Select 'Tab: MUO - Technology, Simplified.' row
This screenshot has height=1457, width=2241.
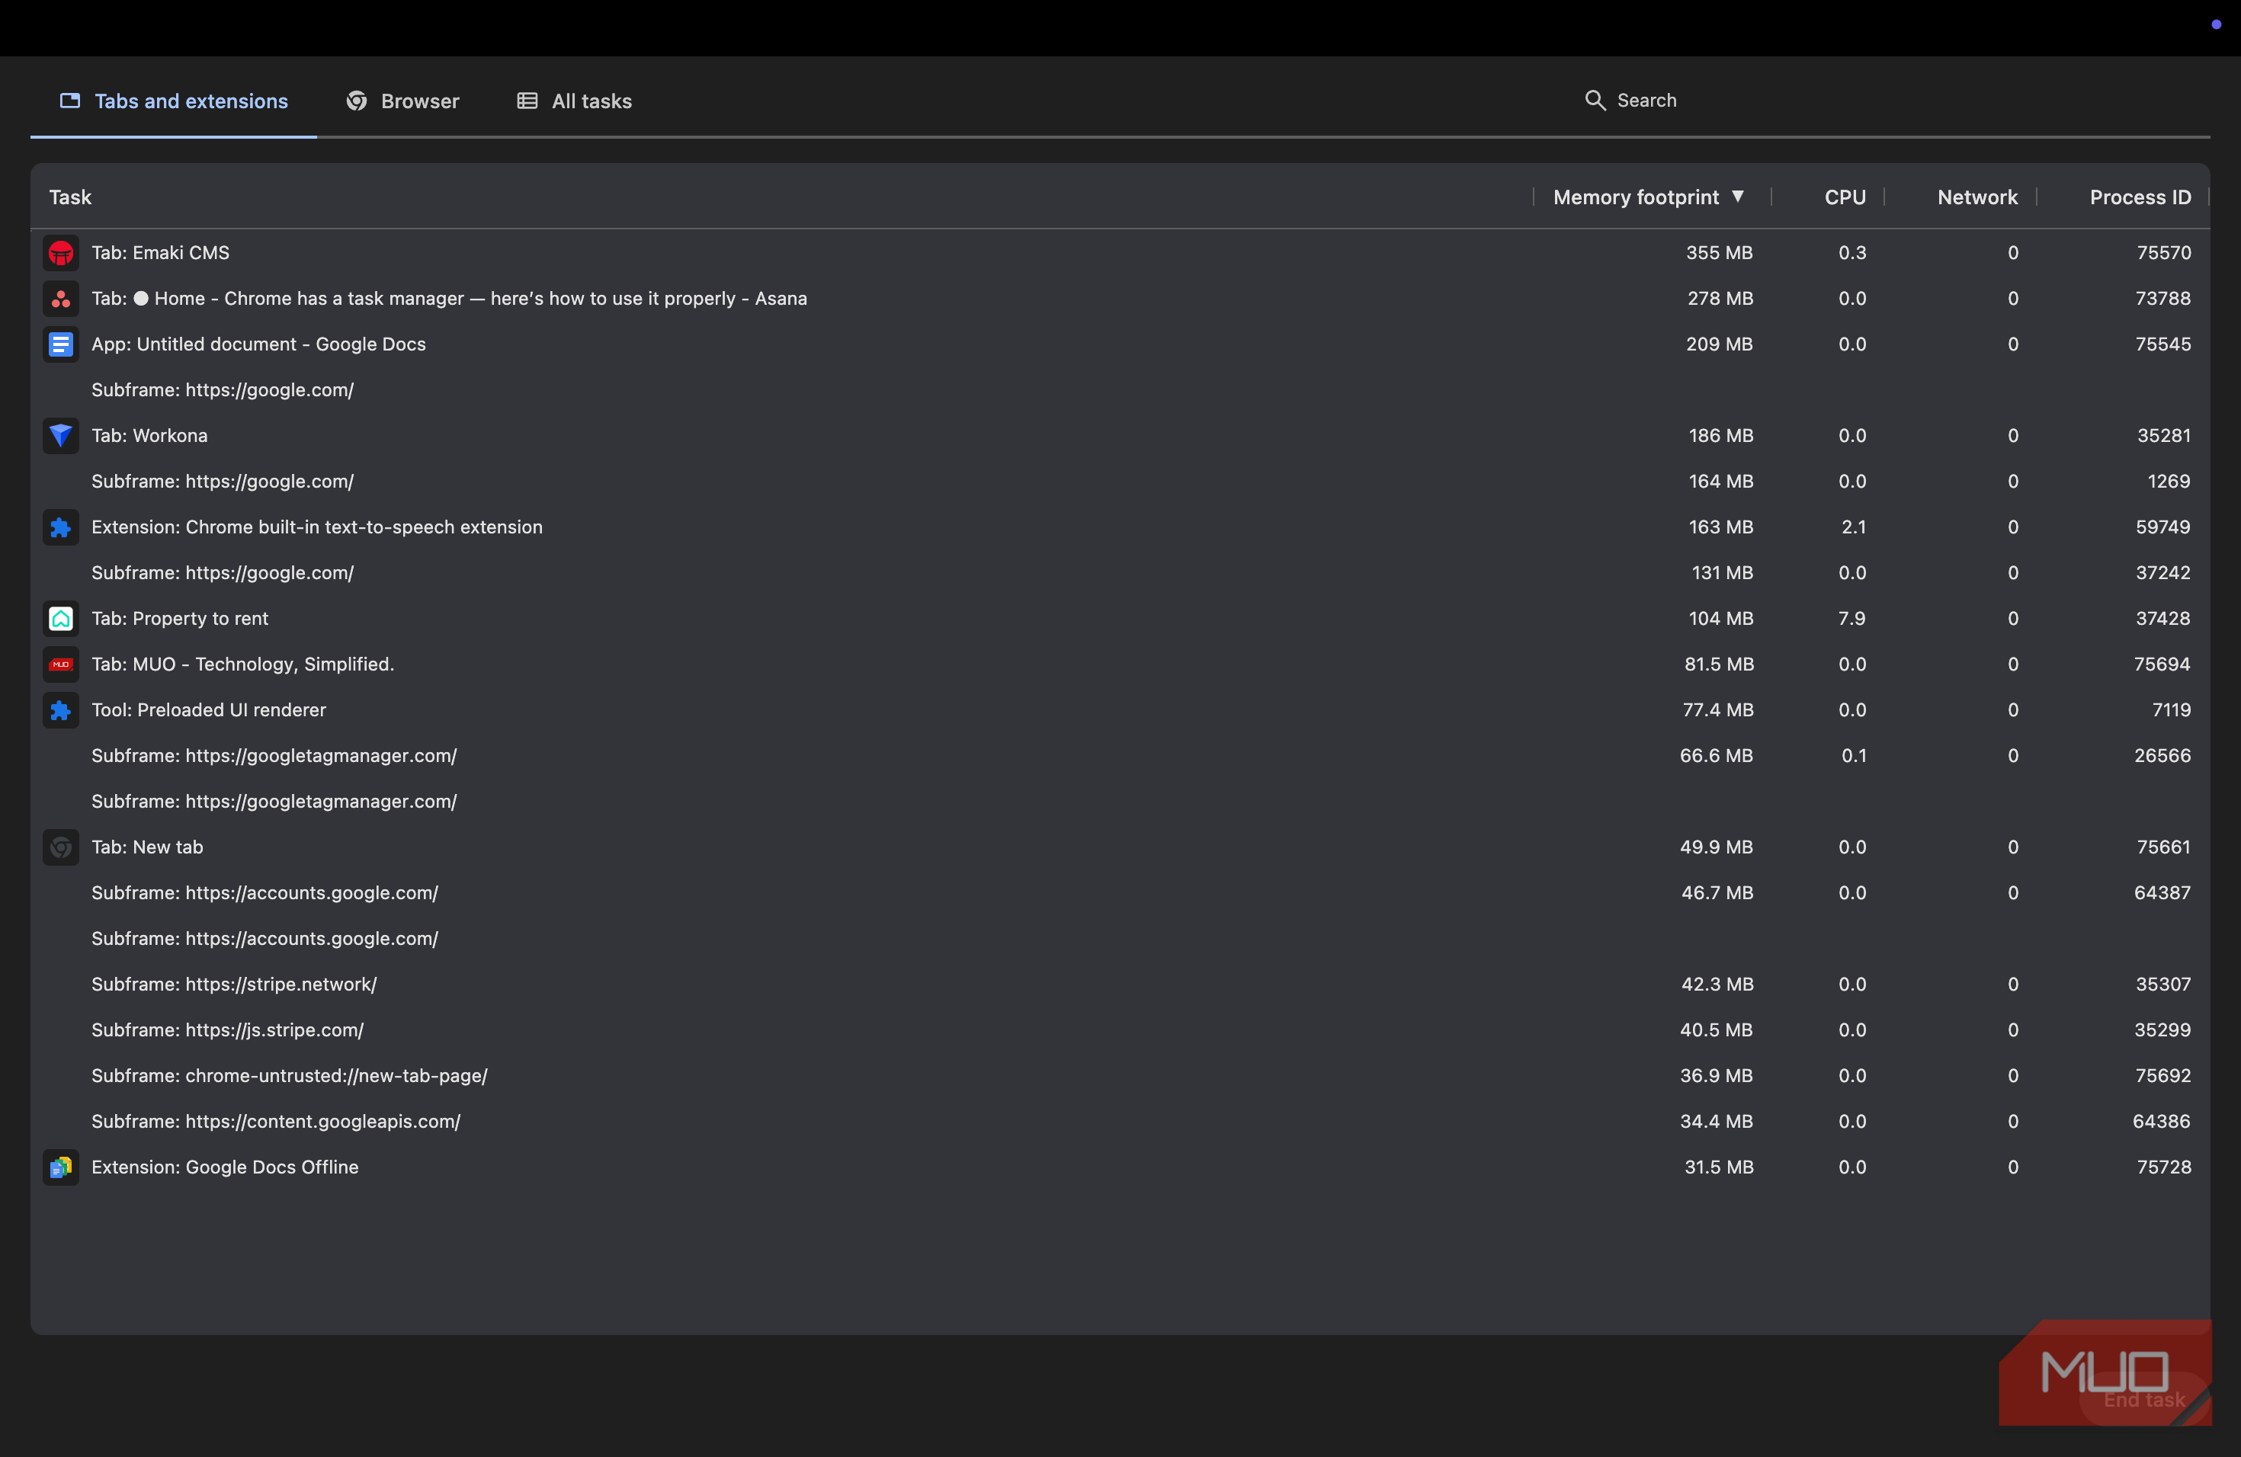1120,664
